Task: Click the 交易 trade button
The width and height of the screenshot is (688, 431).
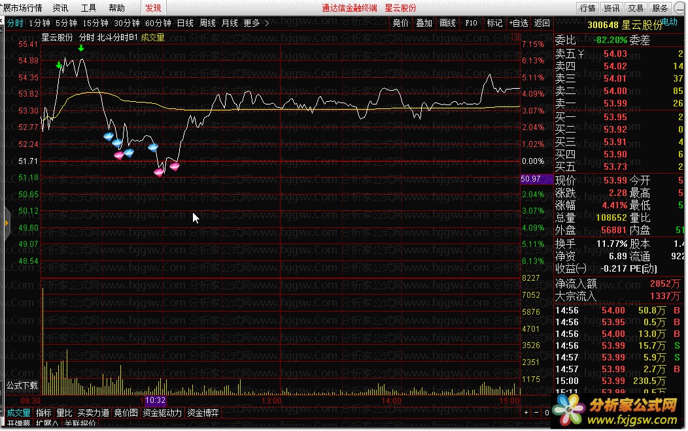Action: pos(635,8)
